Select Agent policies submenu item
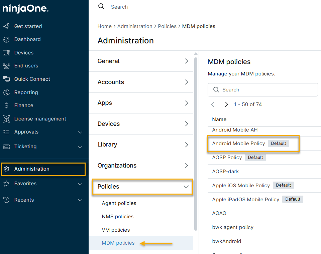The image size is (321, 254). point(119,203)
